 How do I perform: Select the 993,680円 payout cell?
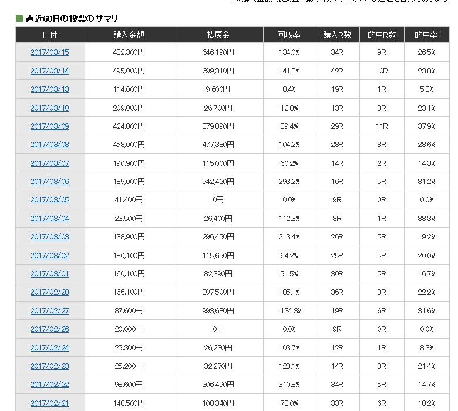(x=218, y=310)
